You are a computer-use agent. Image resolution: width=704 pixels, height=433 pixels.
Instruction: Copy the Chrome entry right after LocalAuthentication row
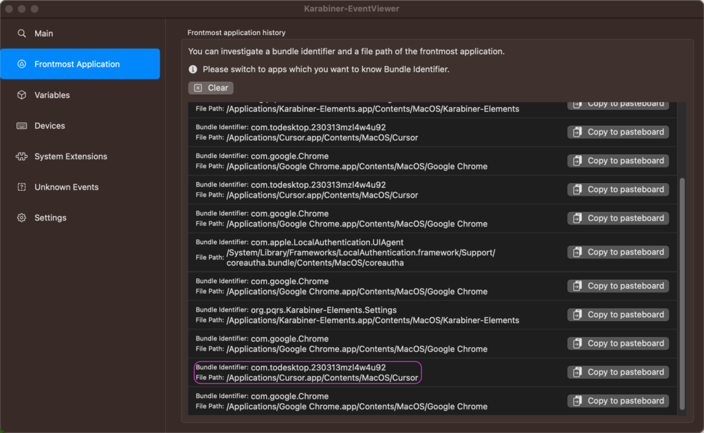pyautogui.click(x=618, y=286)
